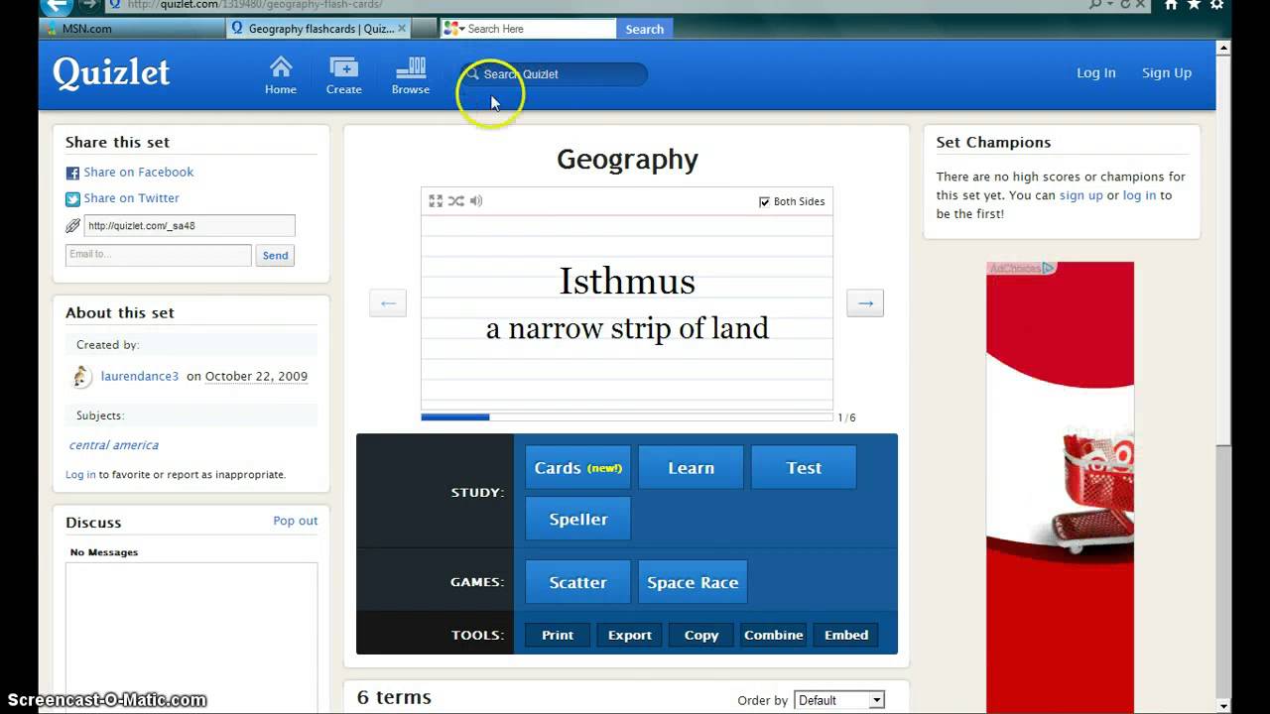Click the shuffle cards icon
This screenshot has width=1270, height=714.
455,200
